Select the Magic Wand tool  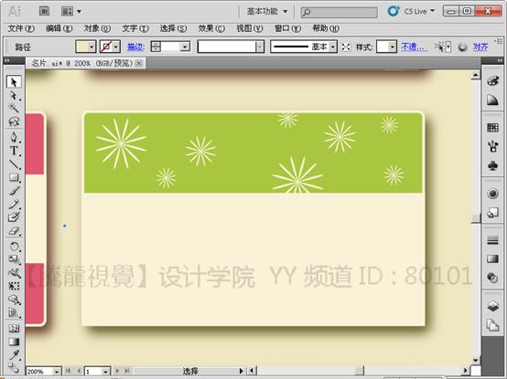pos(14,108)
